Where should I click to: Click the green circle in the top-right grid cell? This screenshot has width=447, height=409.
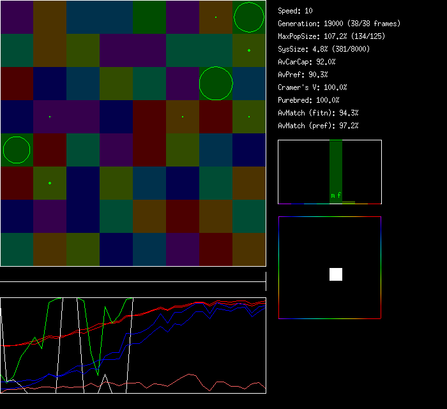point(249,17)
